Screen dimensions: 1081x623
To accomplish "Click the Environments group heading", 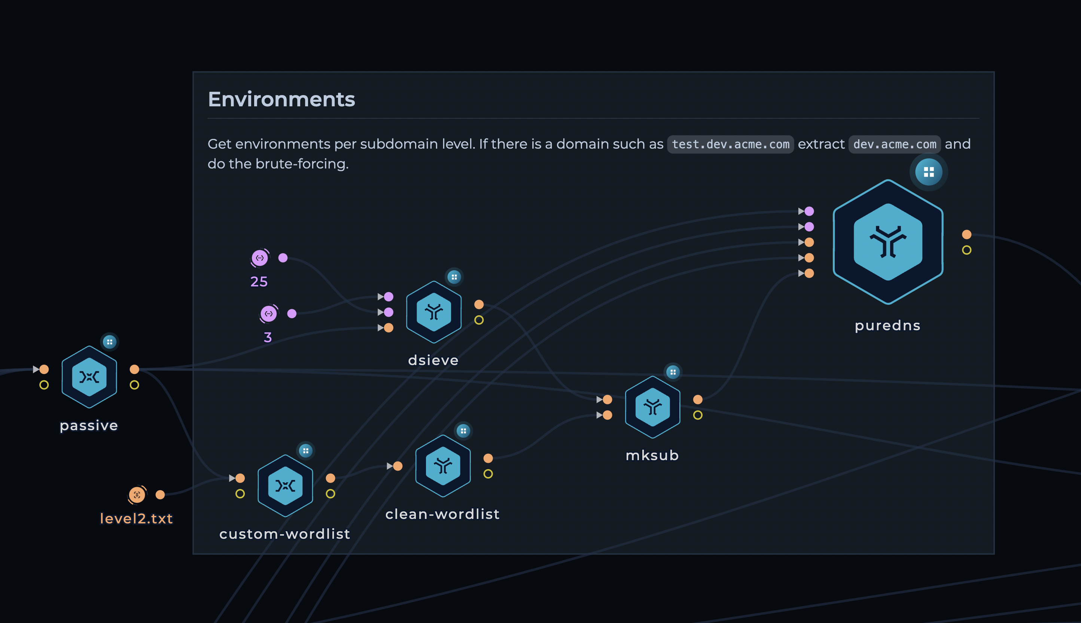I will 281,99.
